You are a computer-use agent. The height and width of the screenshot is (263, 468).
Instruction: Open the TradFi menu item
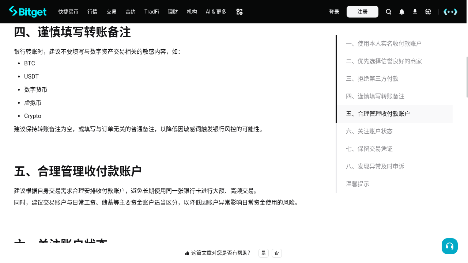pyautogui.click(x=152, y=12)
